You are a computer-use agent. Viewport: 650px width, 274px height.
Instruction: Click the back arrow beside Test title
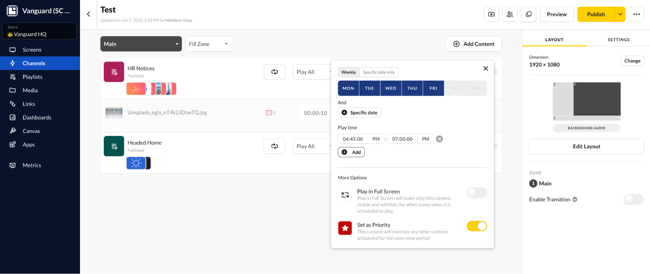[88, 14]
